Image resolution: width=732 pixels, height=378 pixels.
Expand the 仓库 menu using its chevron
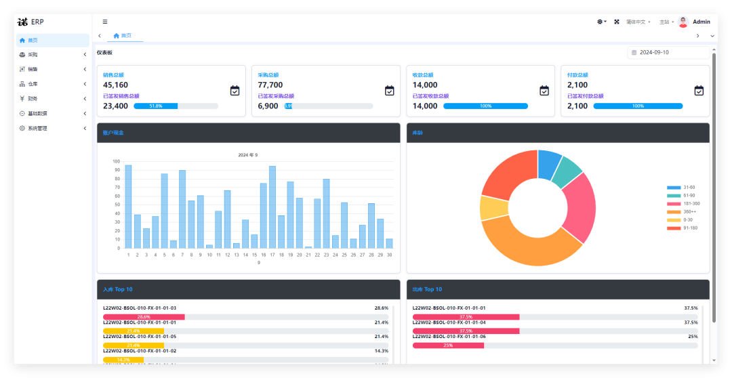[x=85, y=84]
